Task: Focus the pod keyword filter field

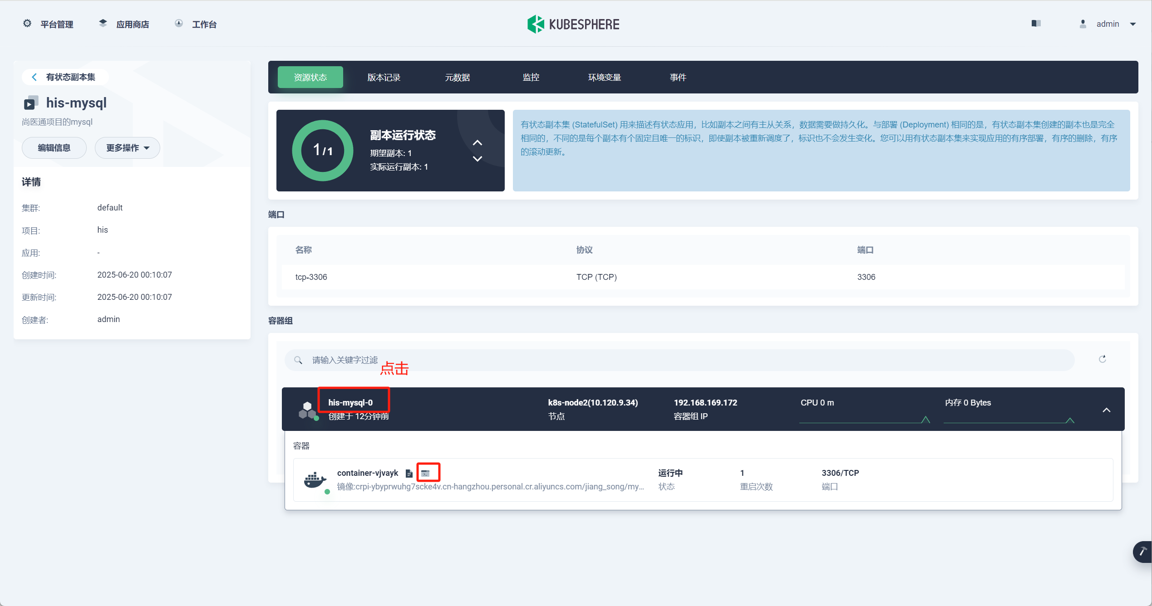Action: point(679,360)
